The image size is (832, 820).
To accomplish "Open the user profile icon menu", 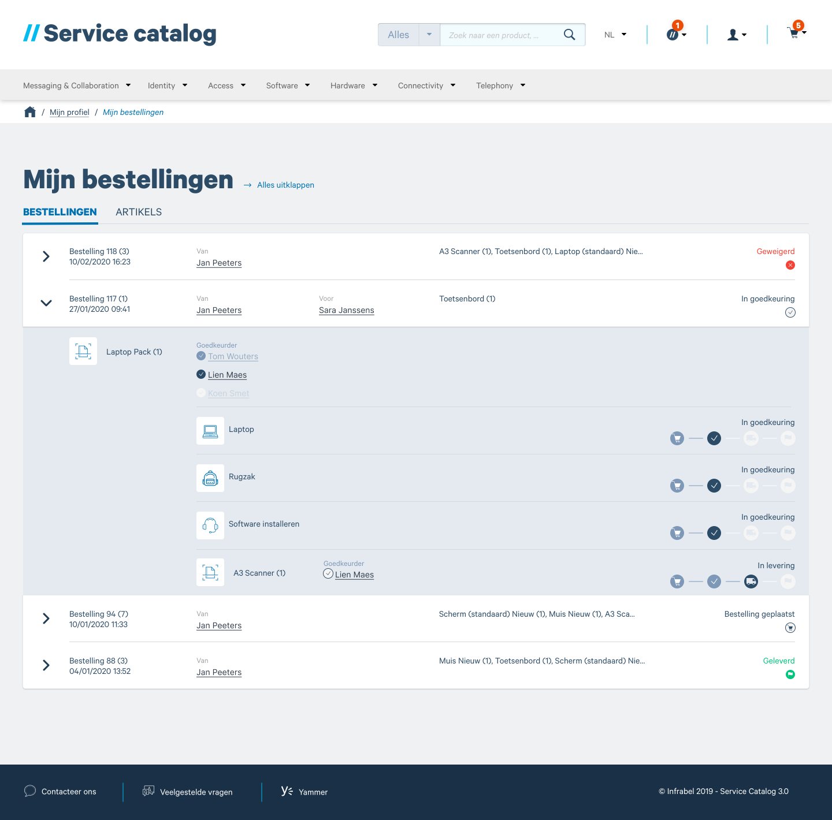I will [736, 35].
